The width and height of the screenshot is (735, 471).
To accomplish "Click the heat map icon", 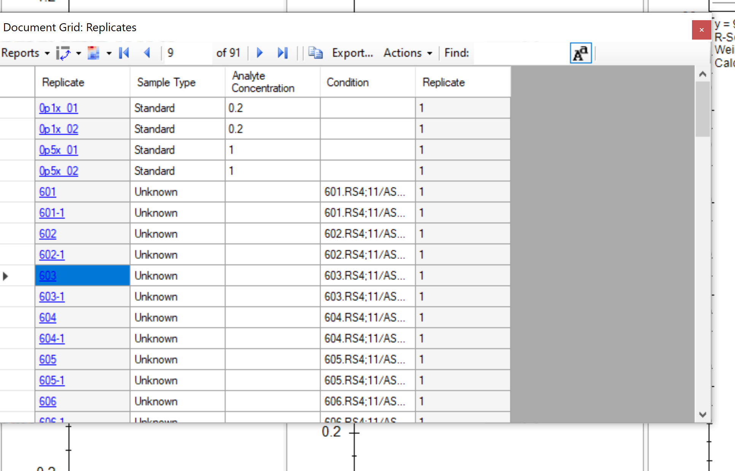I will click(x=93, y=53).
